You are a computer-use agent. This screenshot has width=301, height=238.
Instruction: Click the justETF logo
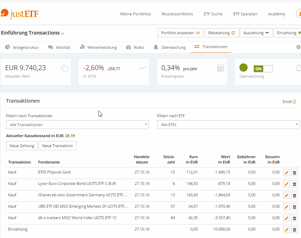click(x=20, y=14)
